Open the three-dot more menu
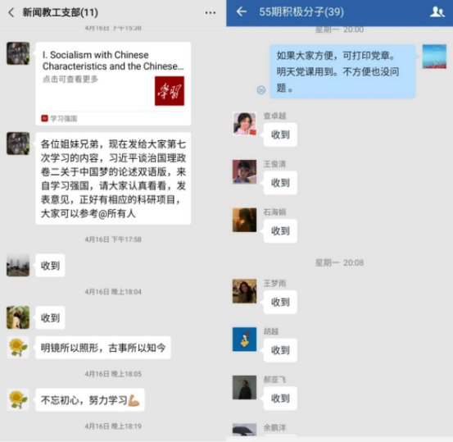The image size is (453, 442). click(x=210, y=13)
